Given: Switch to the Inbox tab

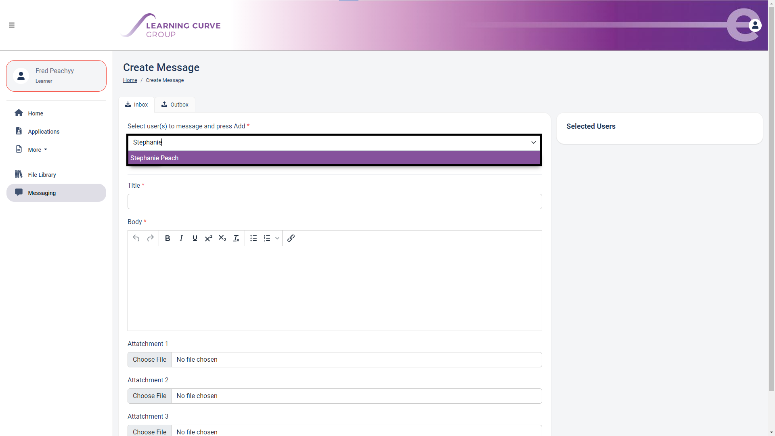Looking at the screenshot, I should click(136, 105).
